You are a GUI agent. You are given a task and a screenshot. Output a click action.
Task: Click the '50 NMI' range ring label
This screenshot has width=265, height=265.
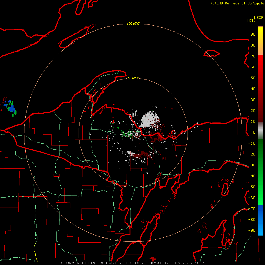pyautogui.click(x=133, y=78)
